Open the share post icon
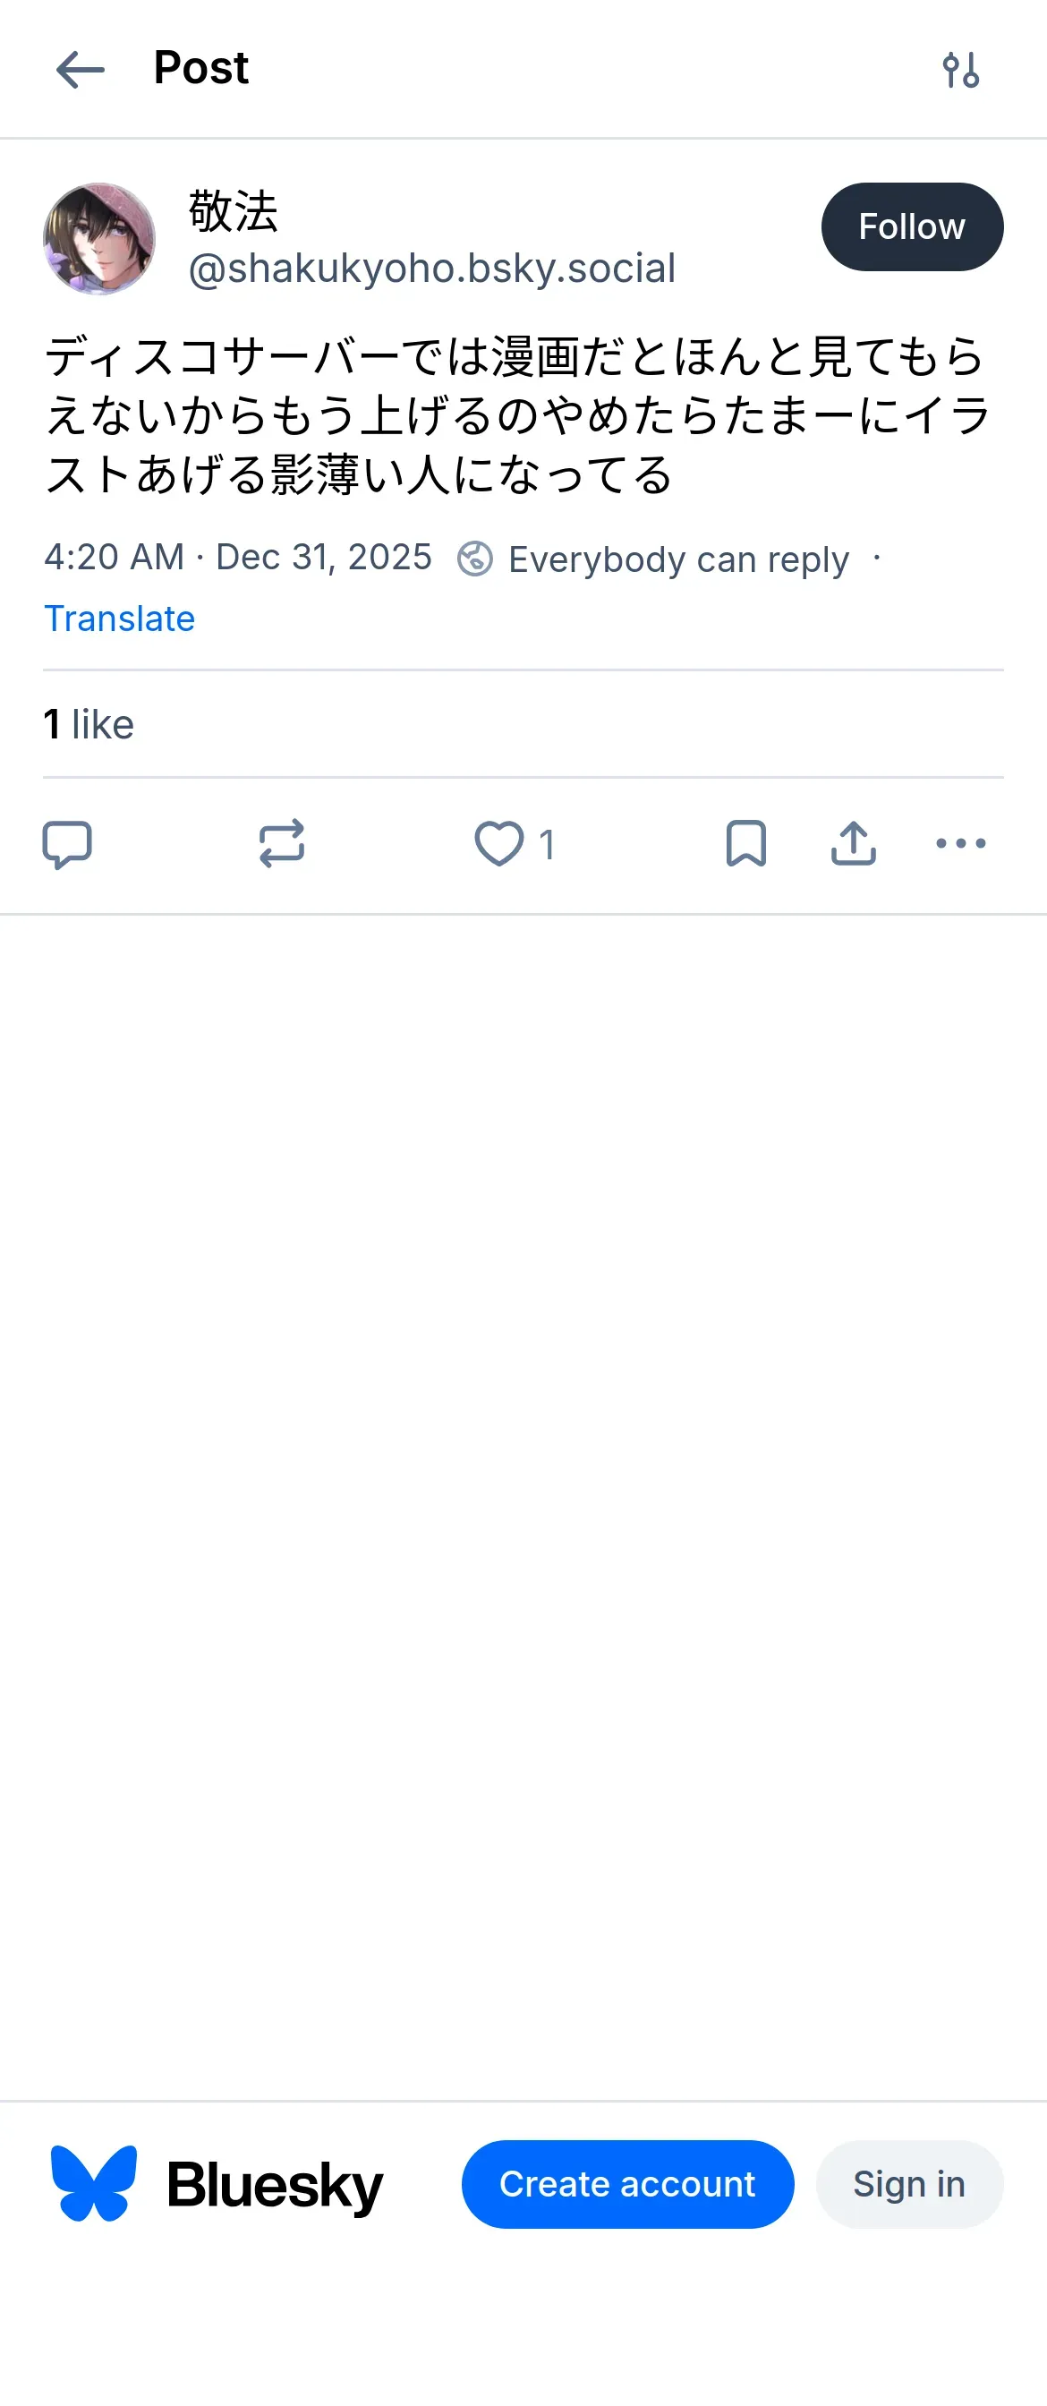The height and width of the screenshot is (2406, 1047). click(853, 844)
